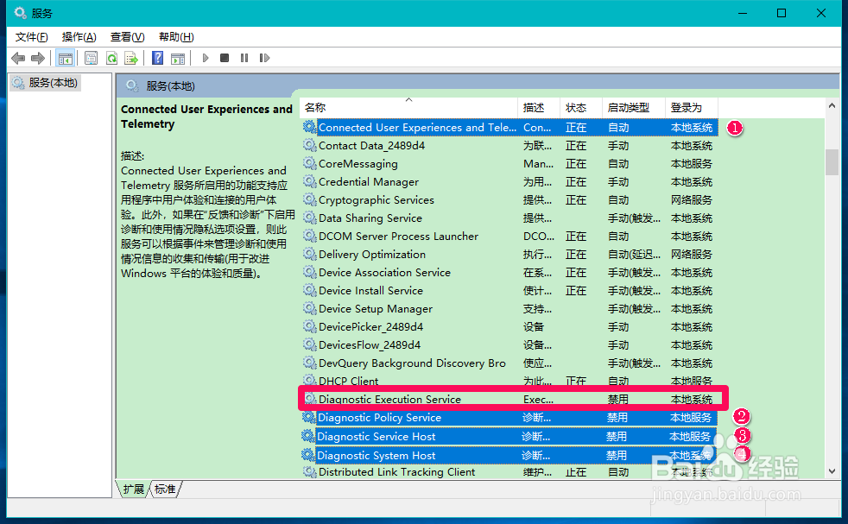Open the 操作(A) menu
This screenshot has width=848, height=524.
[79, 37]
